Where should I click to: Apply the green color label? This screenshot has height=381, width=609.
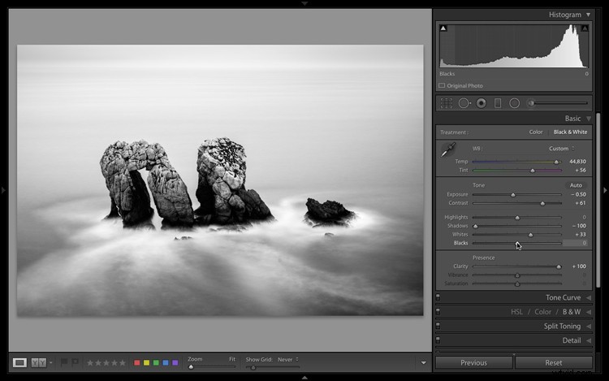[x=156, y=363]
